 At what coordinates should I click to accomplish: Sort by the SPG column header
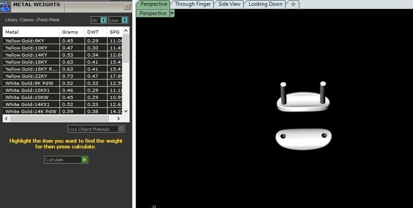[115, 32]
